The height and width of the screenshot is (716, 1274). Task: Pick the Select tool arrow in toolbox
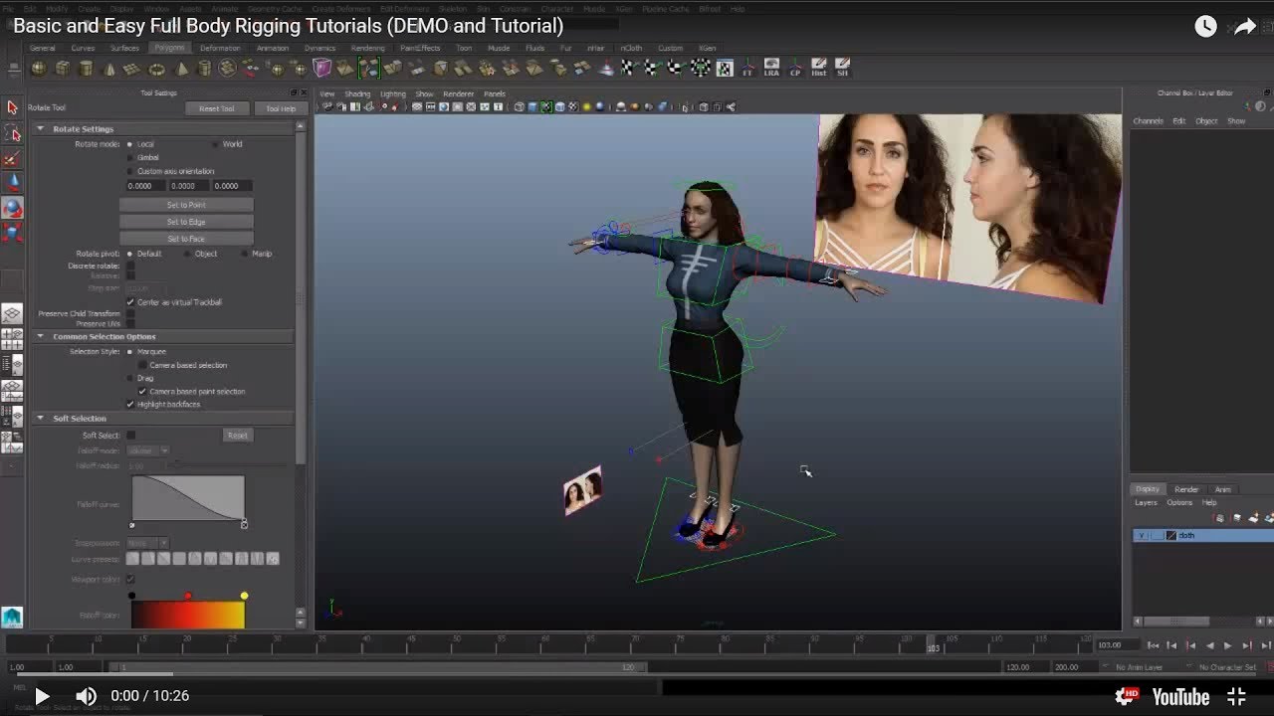pos(12,107)
